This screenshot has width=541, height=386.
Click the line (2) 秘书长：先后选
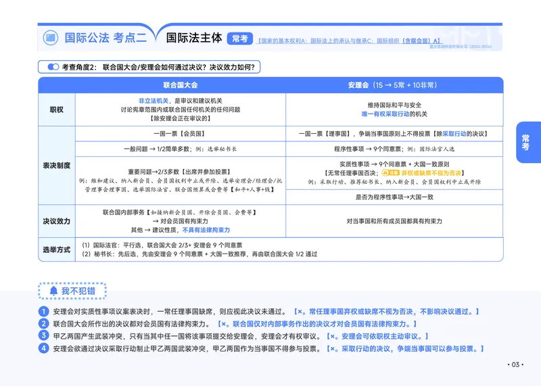point(199,254)
